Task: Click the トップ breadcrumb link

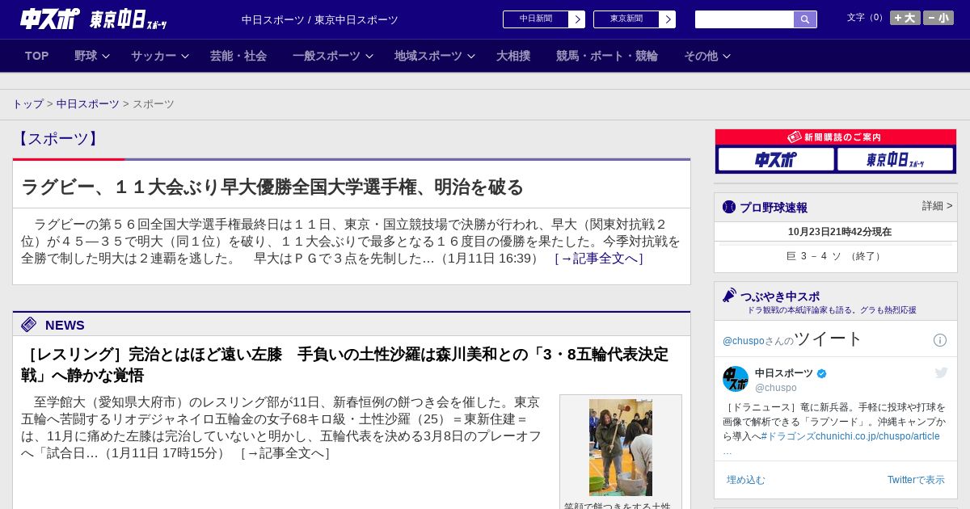Action: (x=27, y=104)
